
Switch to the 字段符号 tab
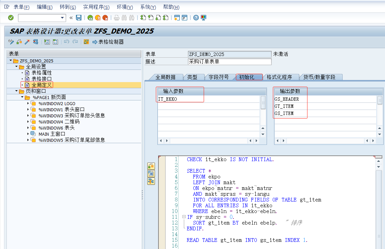(x=218, y=77)
